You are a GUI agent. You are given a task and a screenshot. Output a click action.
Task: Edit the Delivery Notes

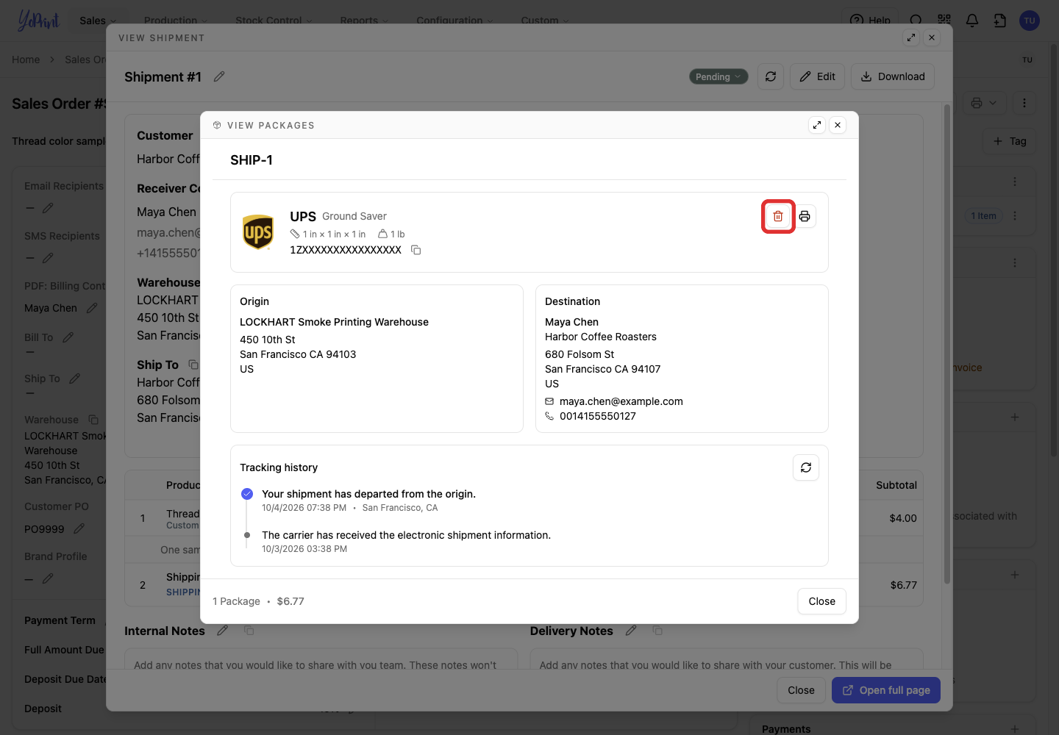631,631
